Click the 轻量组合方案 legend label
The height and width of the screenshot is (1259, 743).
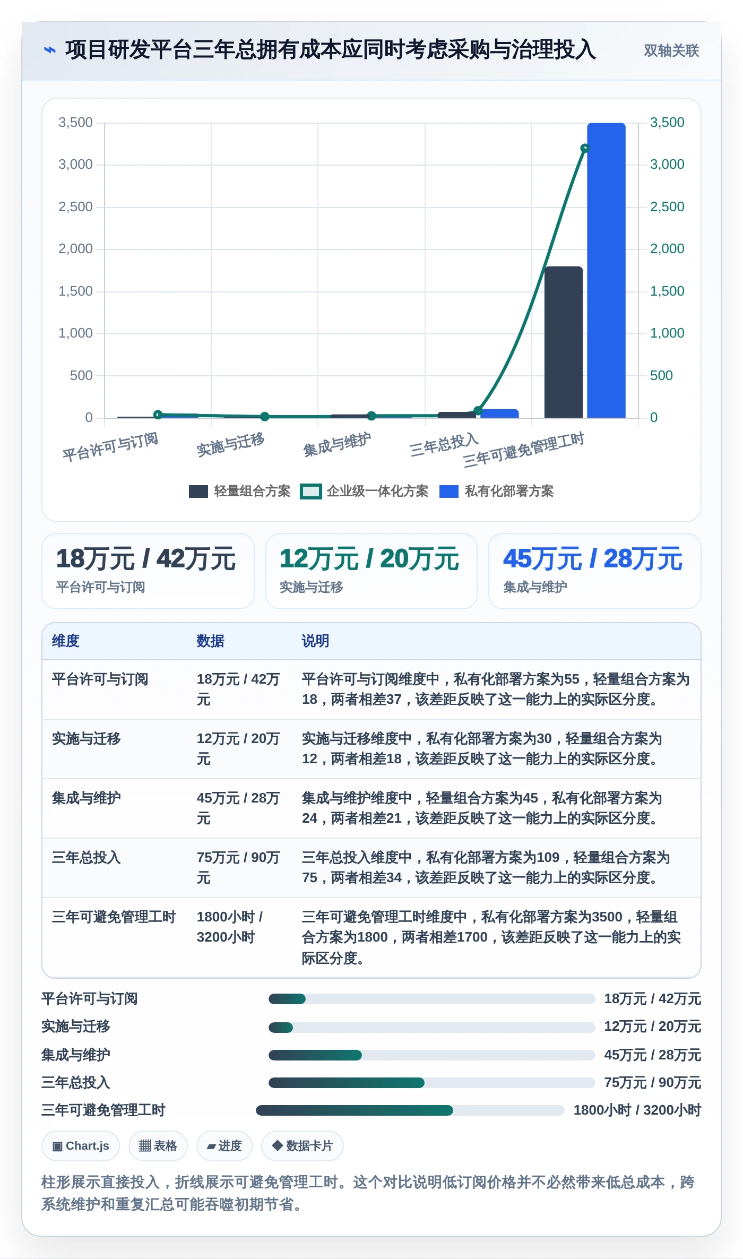[x=252, y=491]
